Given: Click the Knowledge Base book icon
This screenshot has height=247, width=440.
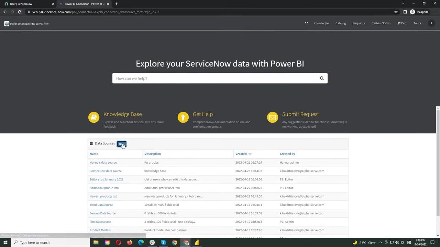Looking at the screenshot, I should pos(93,117).
